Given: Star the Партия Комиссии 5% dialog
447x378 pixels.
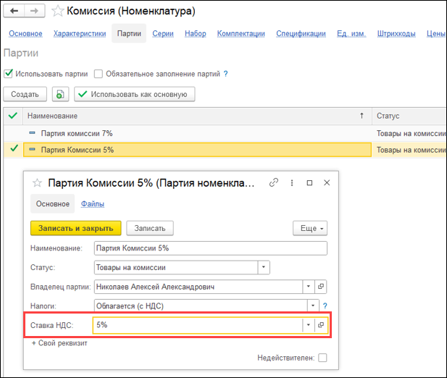Looking at the screenshot, I should (x=38, y=183).
